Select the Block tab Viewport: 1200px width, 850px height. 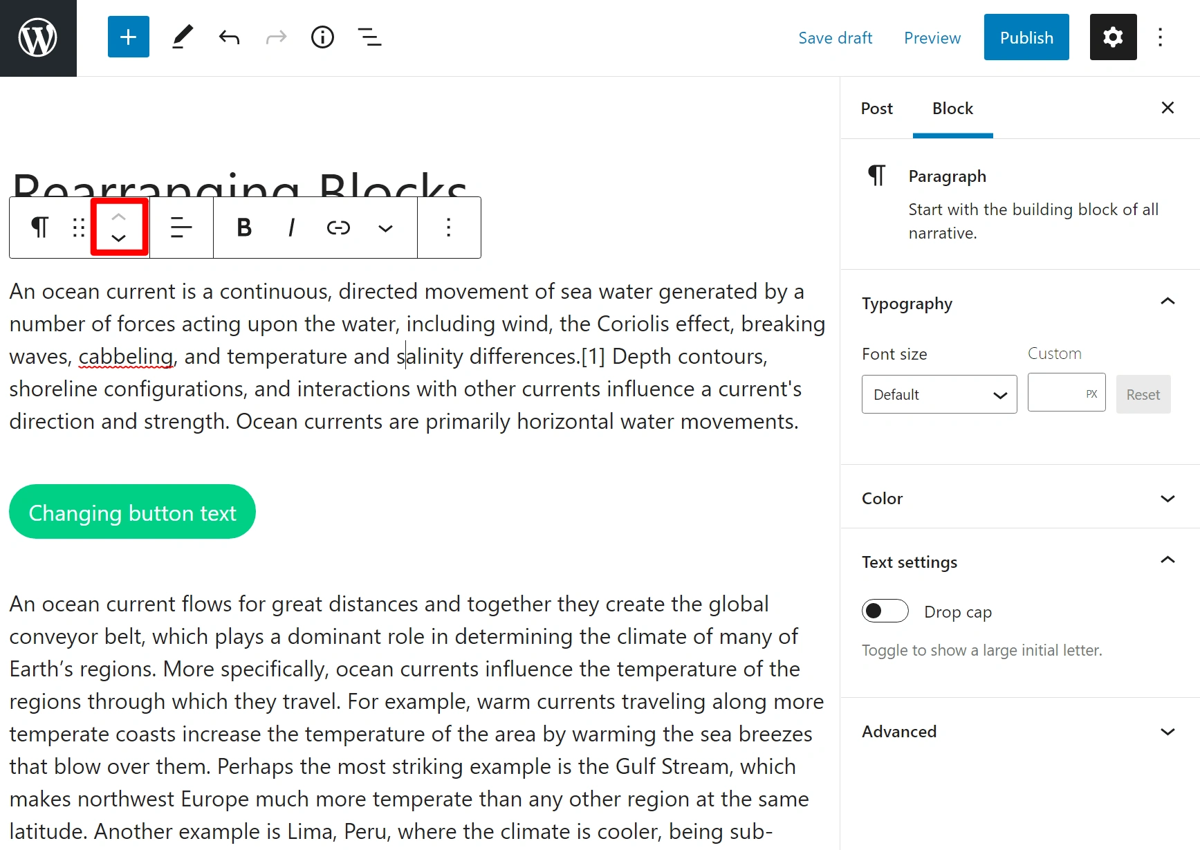952,109
